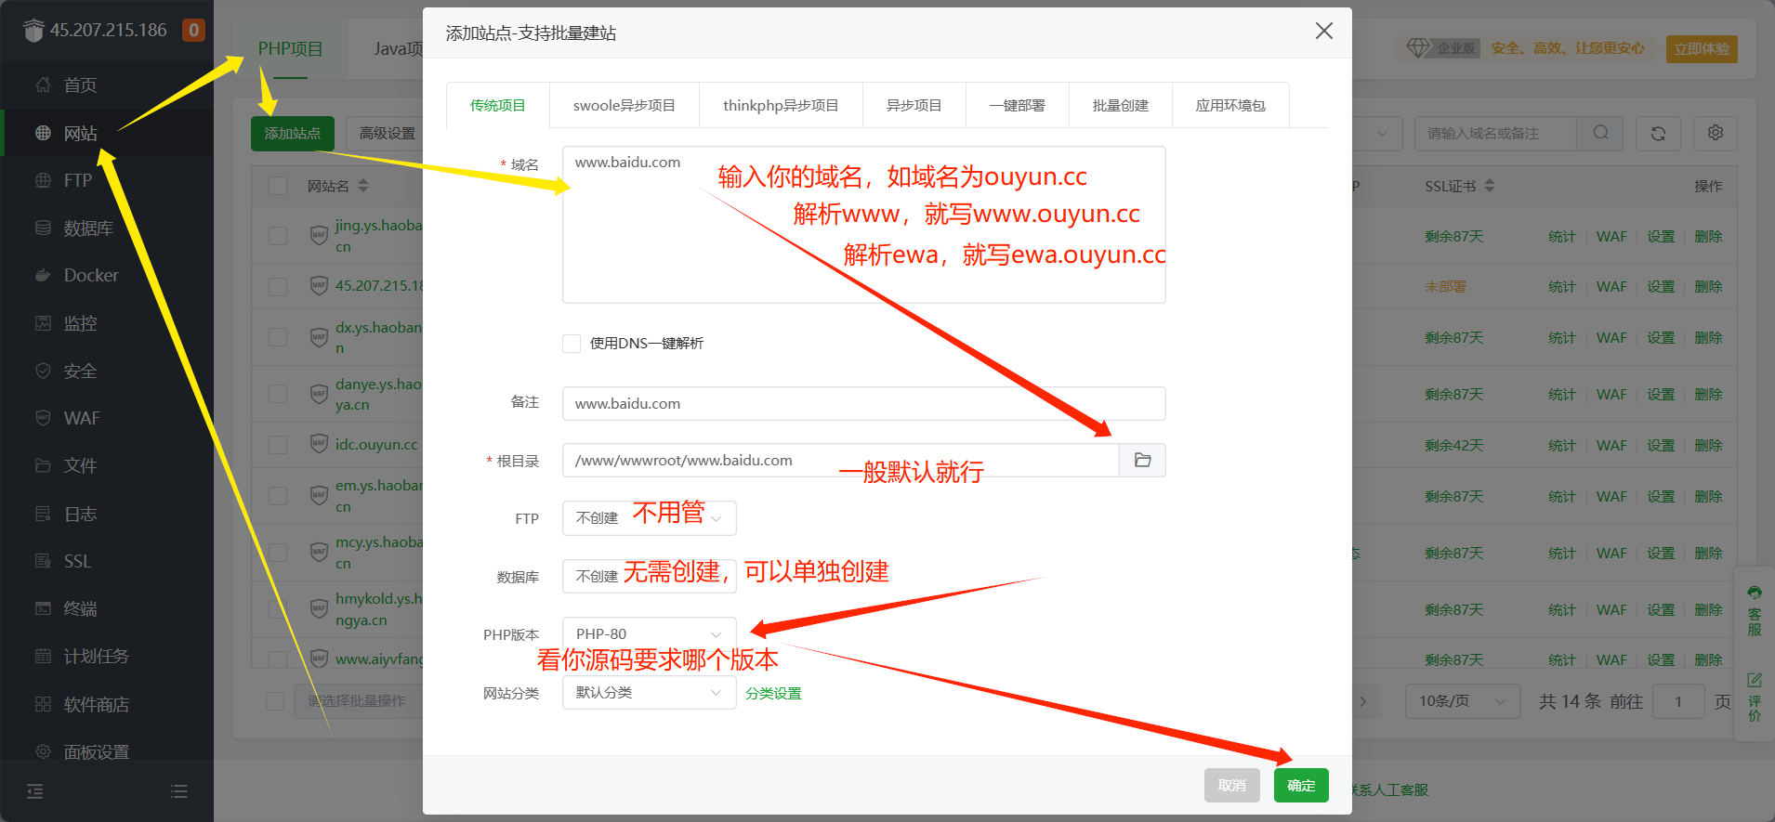Check the row checkbox for idc.ouyun.cc site
This screenshot has height=822, width=1775.
pos(278,445)
